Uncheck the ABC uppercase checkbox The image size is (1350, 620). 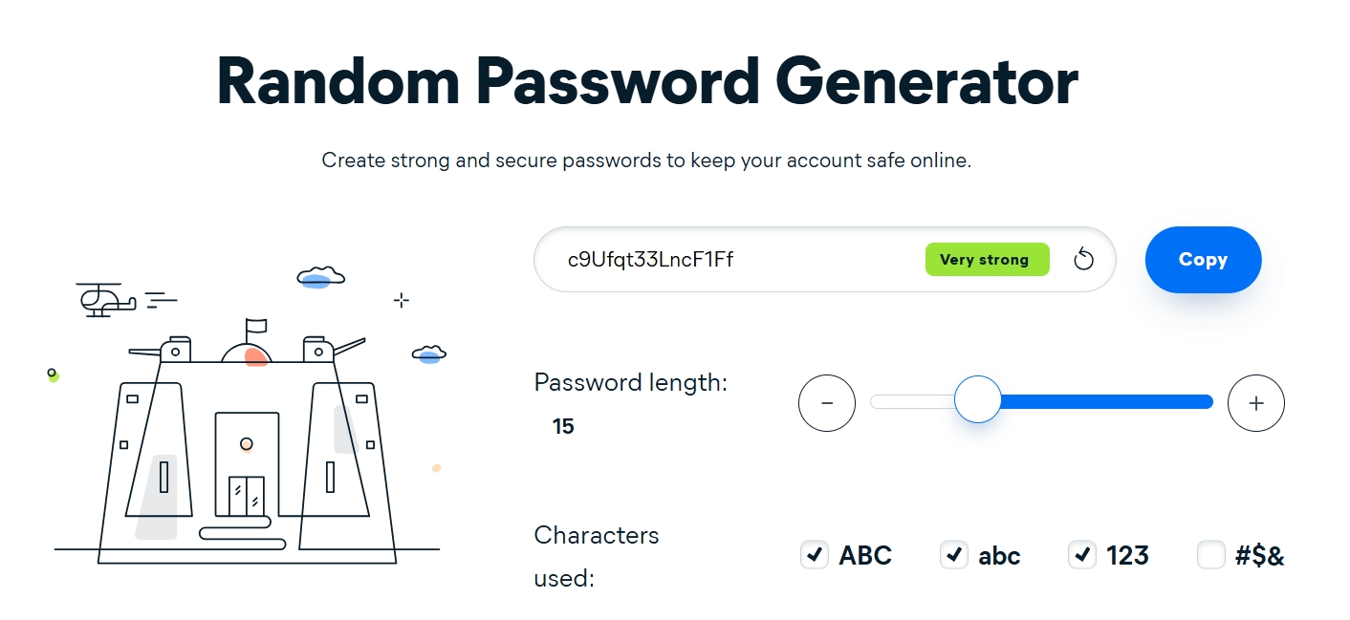(814, 554)
